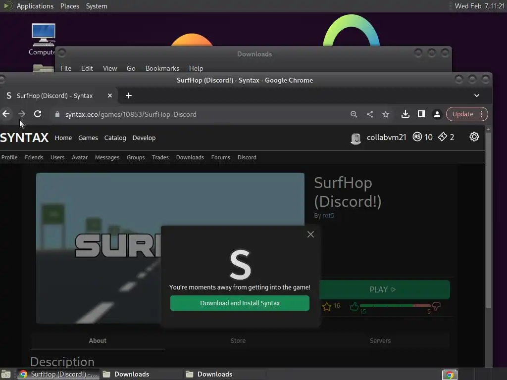Open a new Chrome tab

[128, 95]
